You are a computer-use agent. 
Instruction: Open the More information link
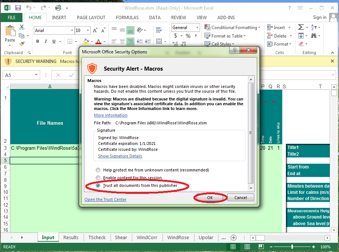click(x=111, y=115)
